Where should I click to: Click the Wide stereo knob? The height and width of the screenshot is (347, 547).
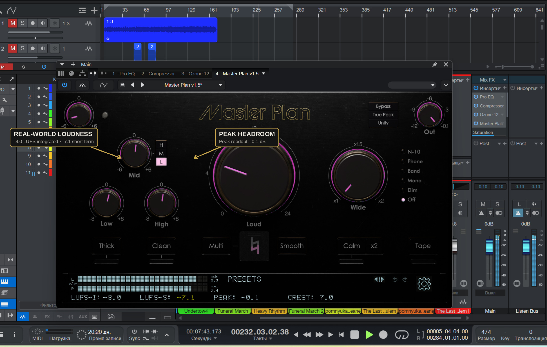pyautogui.click(x=358, y=175)
